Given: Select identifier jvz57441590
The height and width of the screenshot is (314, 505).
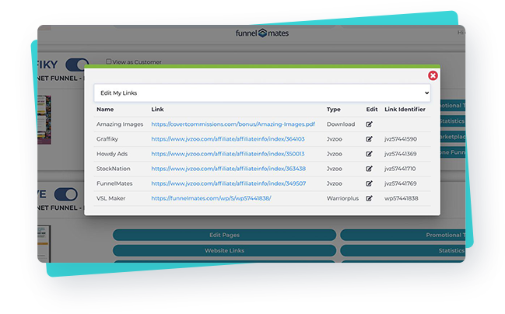Looking at the screenshot, I should coord(401,139).
